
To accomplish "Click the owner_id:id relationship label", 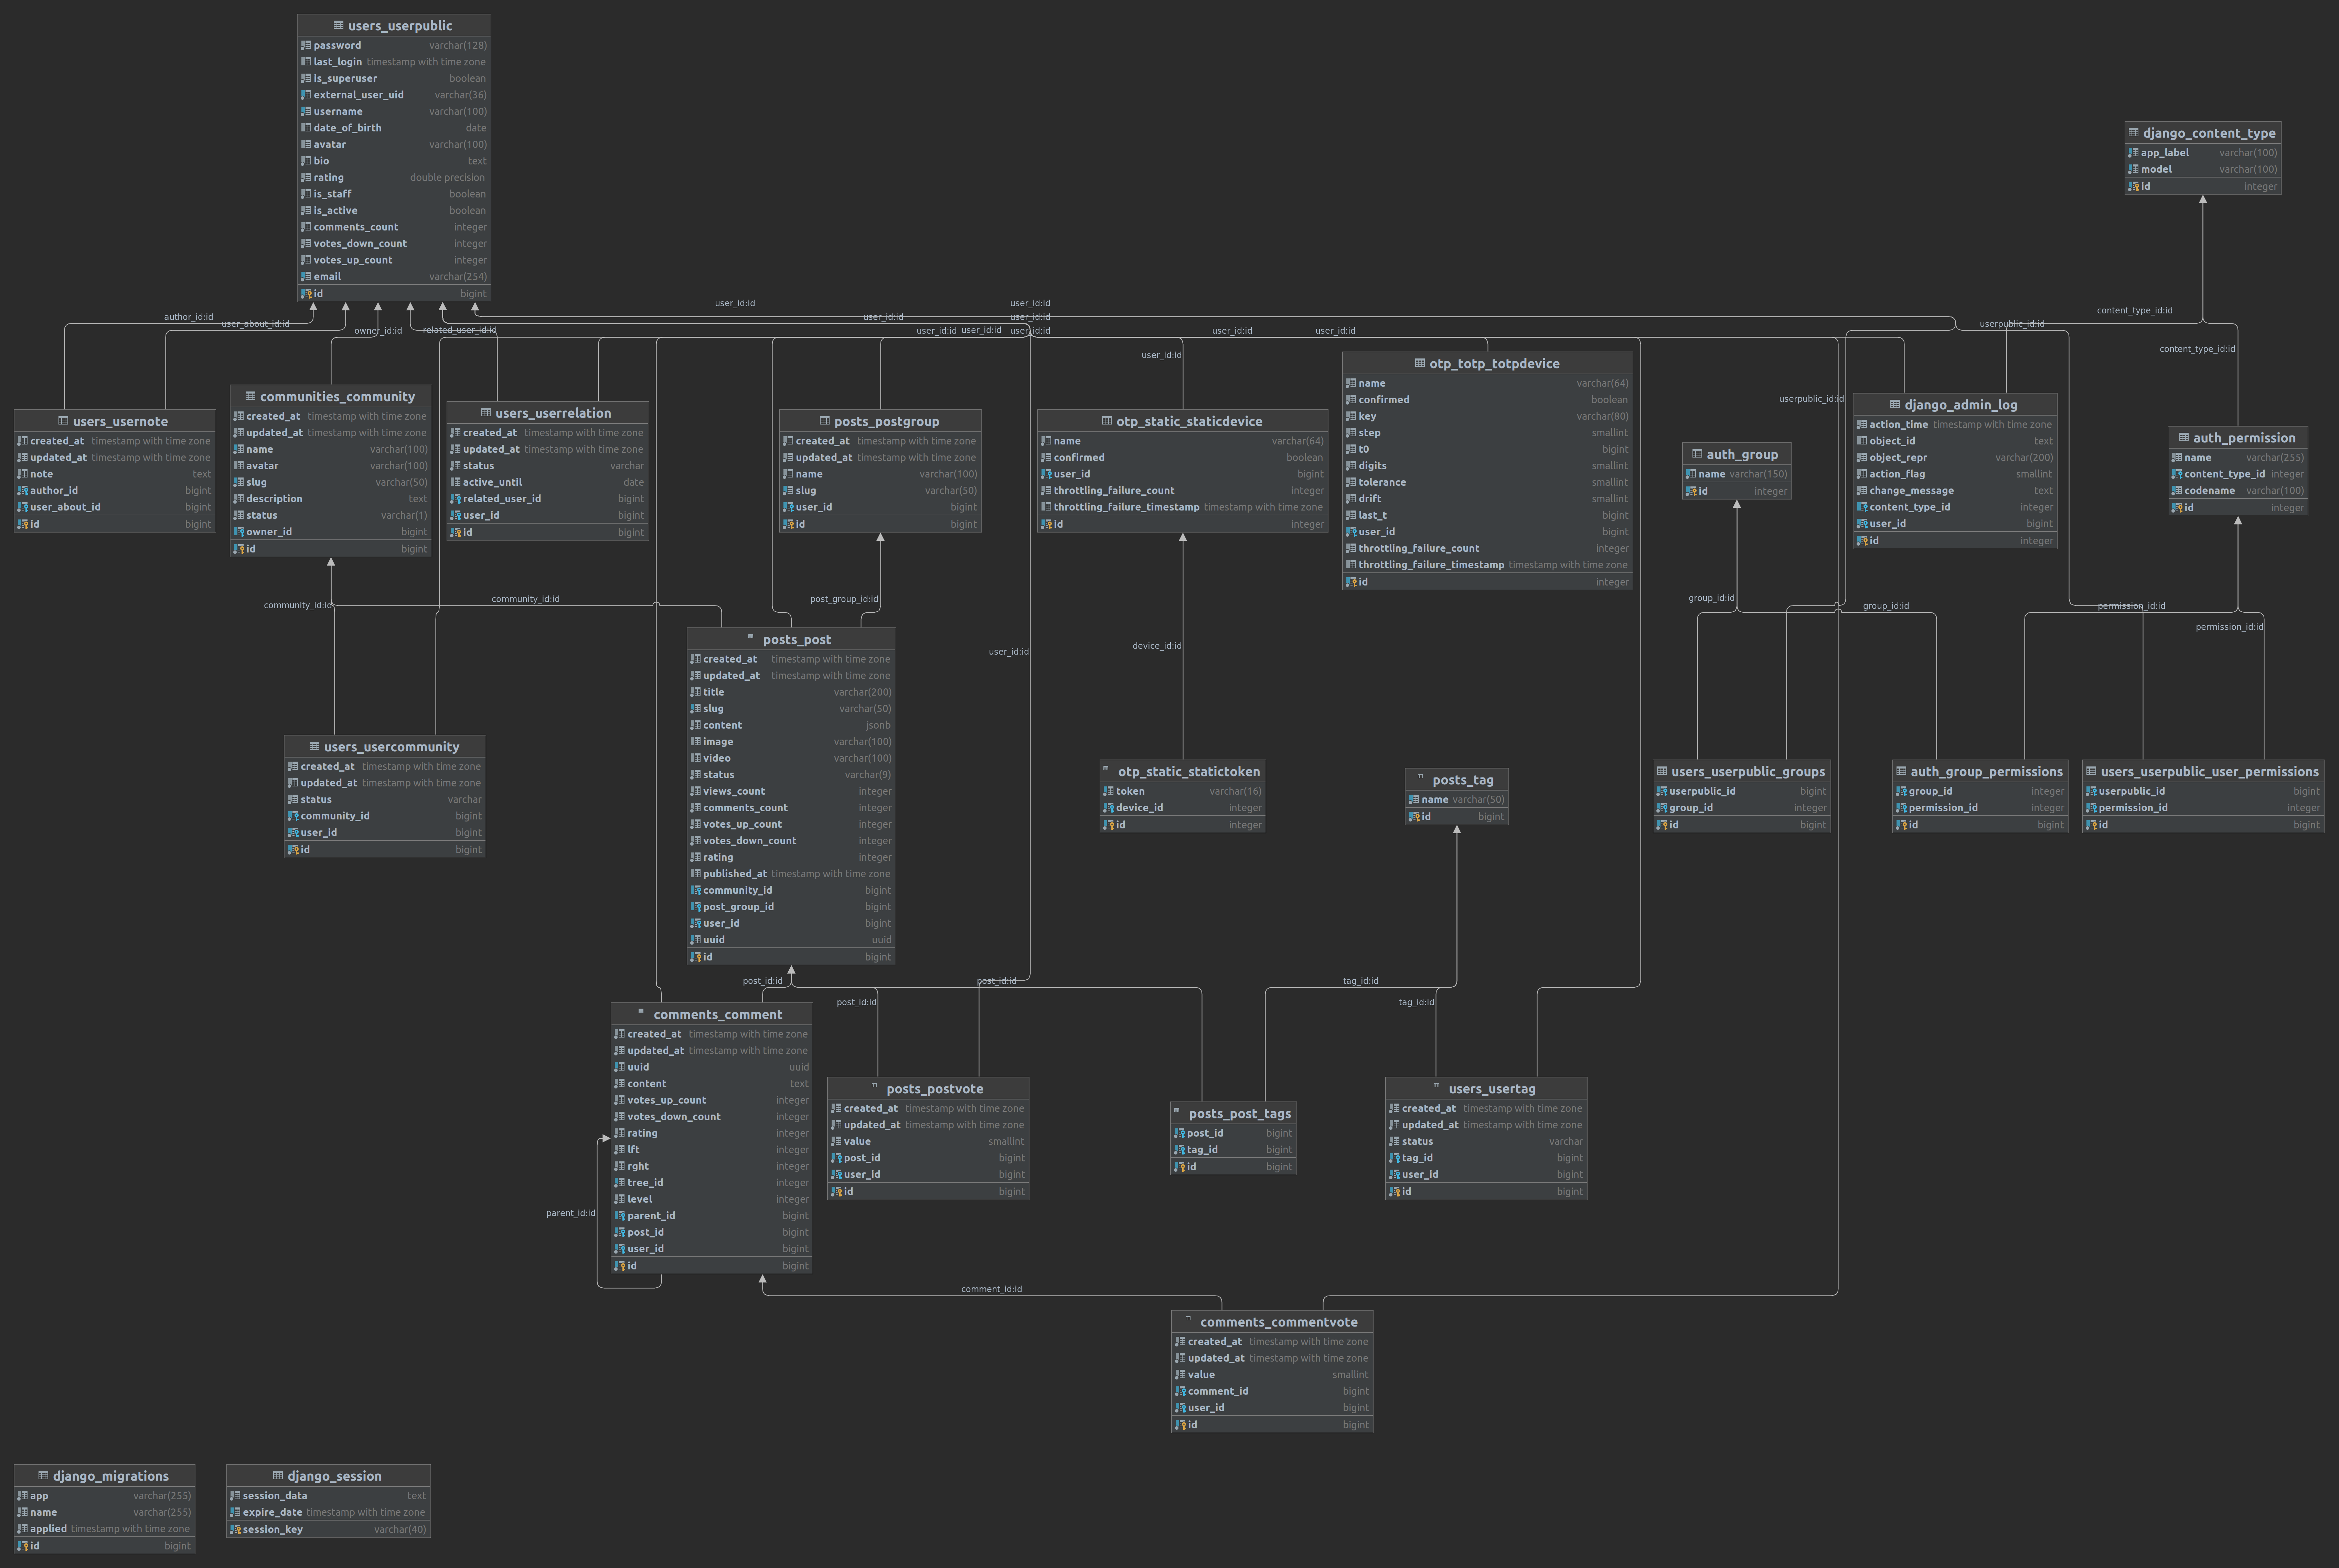I will (x=378, y=331).
